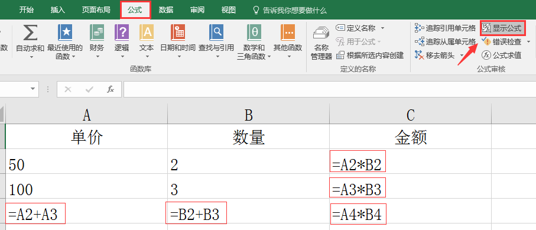536x230 pixels.
Task: Open Lookup and Reference (查找与引用) icon
Action: click(x=216, y=33)
